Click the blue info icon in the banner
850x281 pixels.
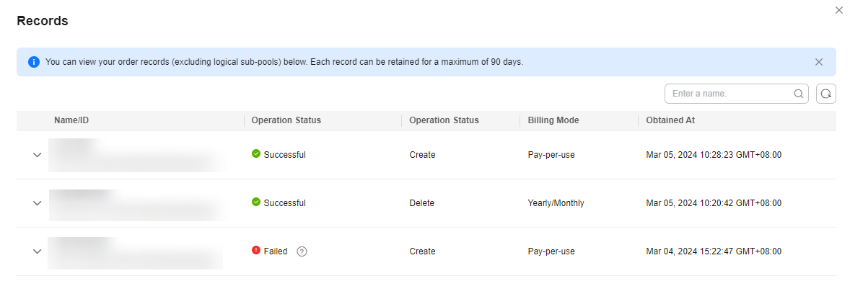pos(34,62)
